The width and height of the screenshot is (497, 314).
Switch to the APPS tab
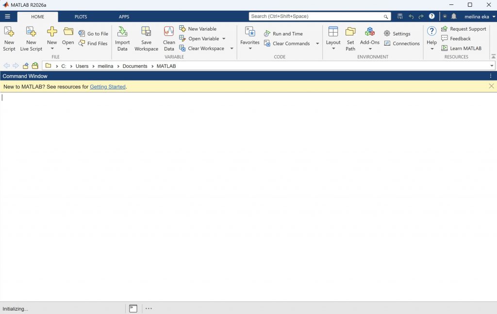pos(124,17)
